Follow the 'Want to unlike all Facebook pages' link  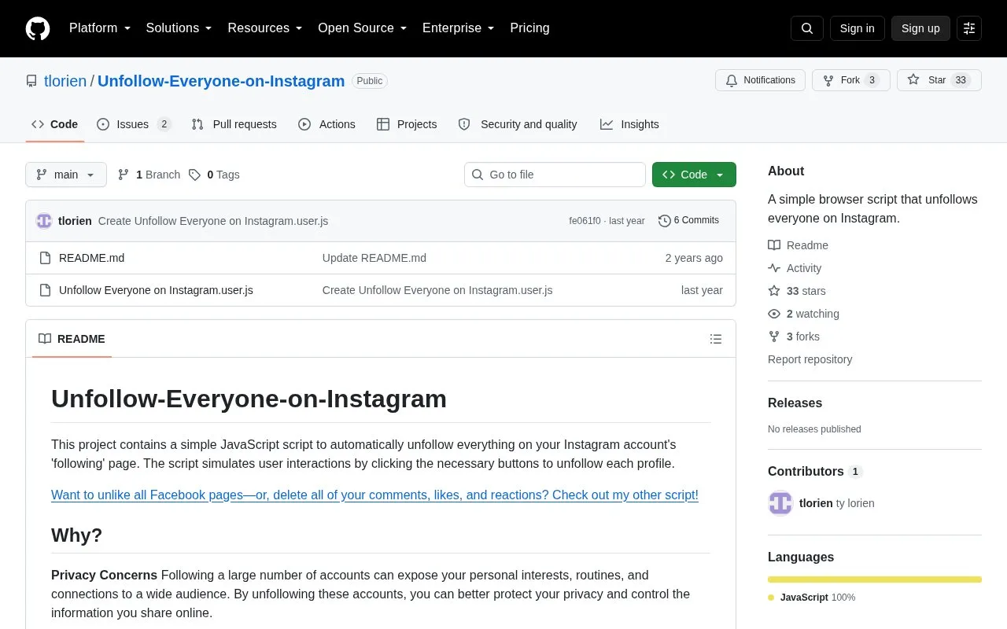[374, 495]
